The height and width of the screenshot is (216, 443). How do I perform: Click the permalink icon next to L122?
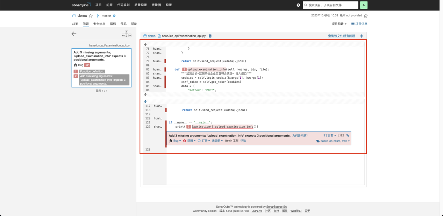click(x=347, y=135)
